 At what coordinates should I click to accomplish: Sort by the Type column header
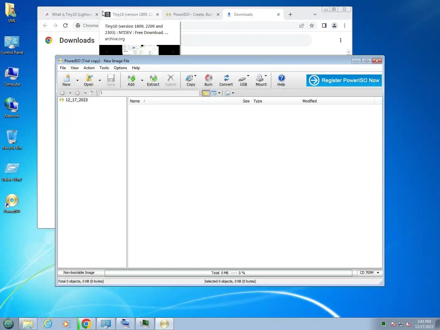click(x=276, y=101)
